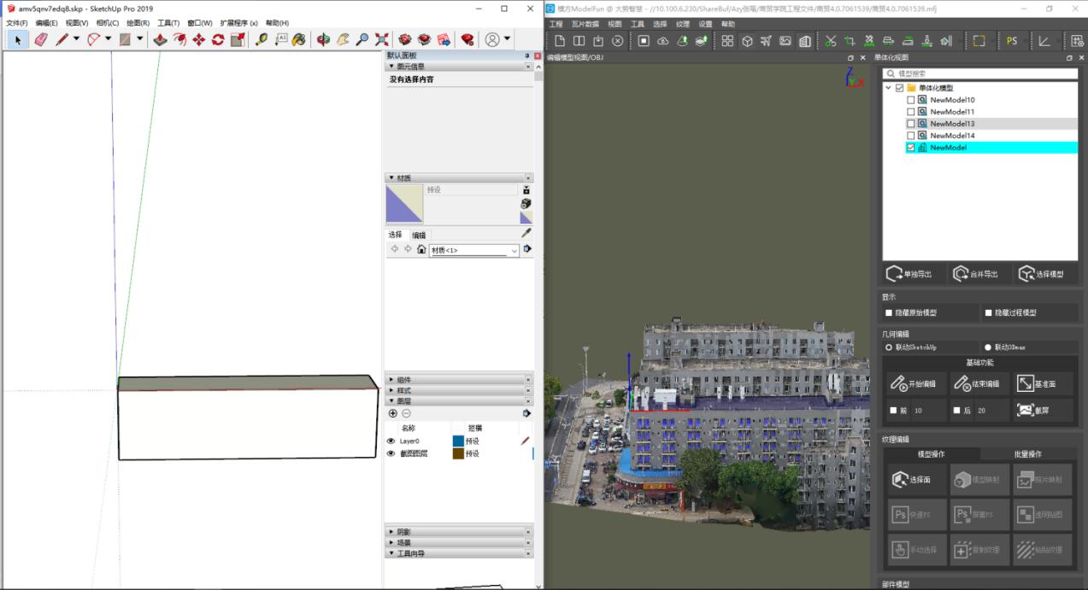This screenshot has width=1088, height=590.
Task: Select the green crop tool in ModelFun
Action: [x=850, y=40]
